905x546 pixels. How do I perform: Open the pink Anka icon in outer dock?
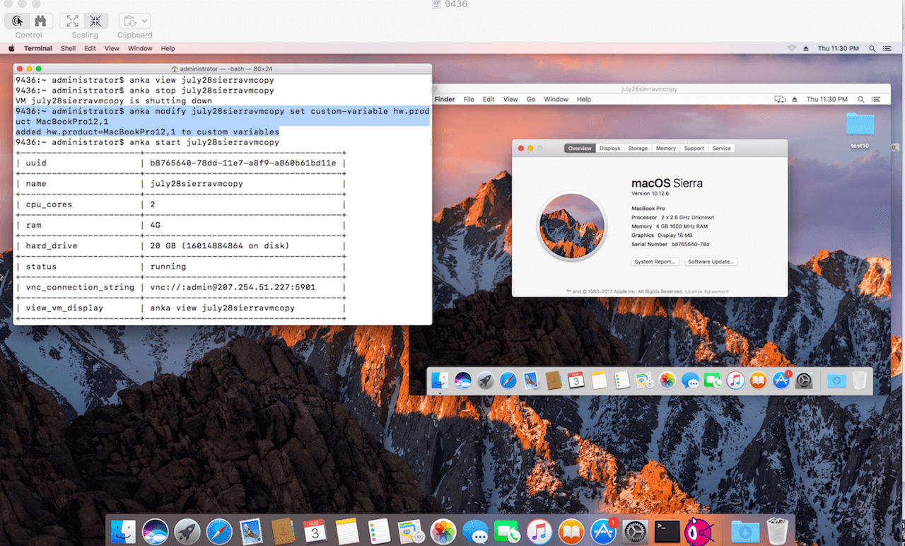pyautogui.click(x=699, y=530)
